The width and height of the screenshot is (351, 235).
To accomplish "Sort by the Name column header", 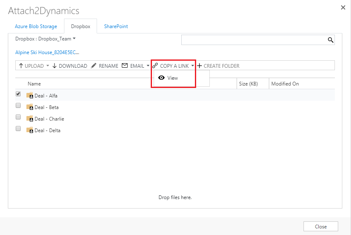I will click(x=34, y=84).
